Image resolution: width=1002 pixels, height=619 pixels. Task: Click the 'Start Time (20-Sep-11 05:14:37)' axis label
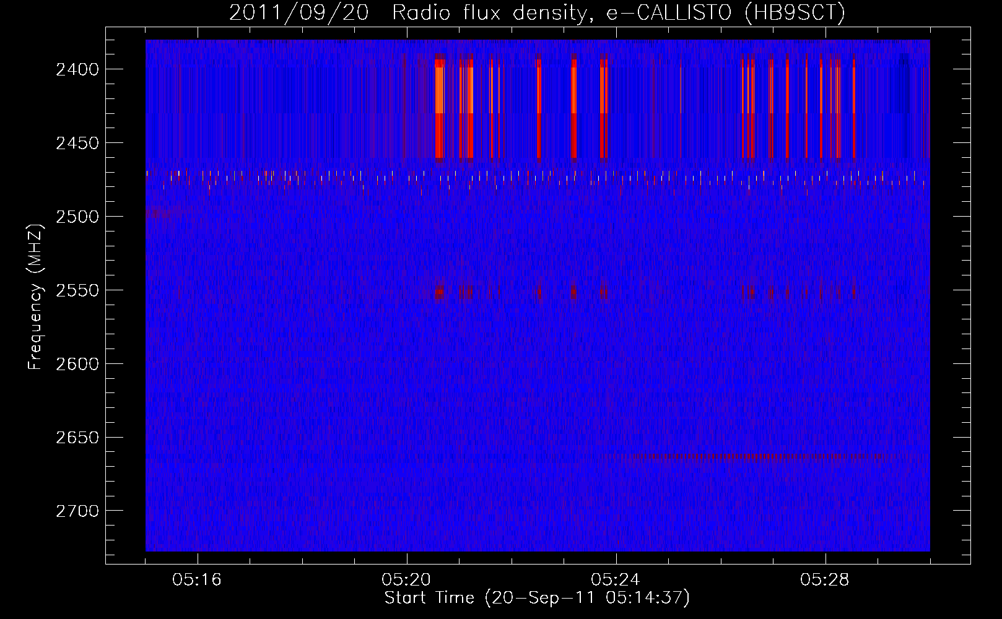click(537, 598)
